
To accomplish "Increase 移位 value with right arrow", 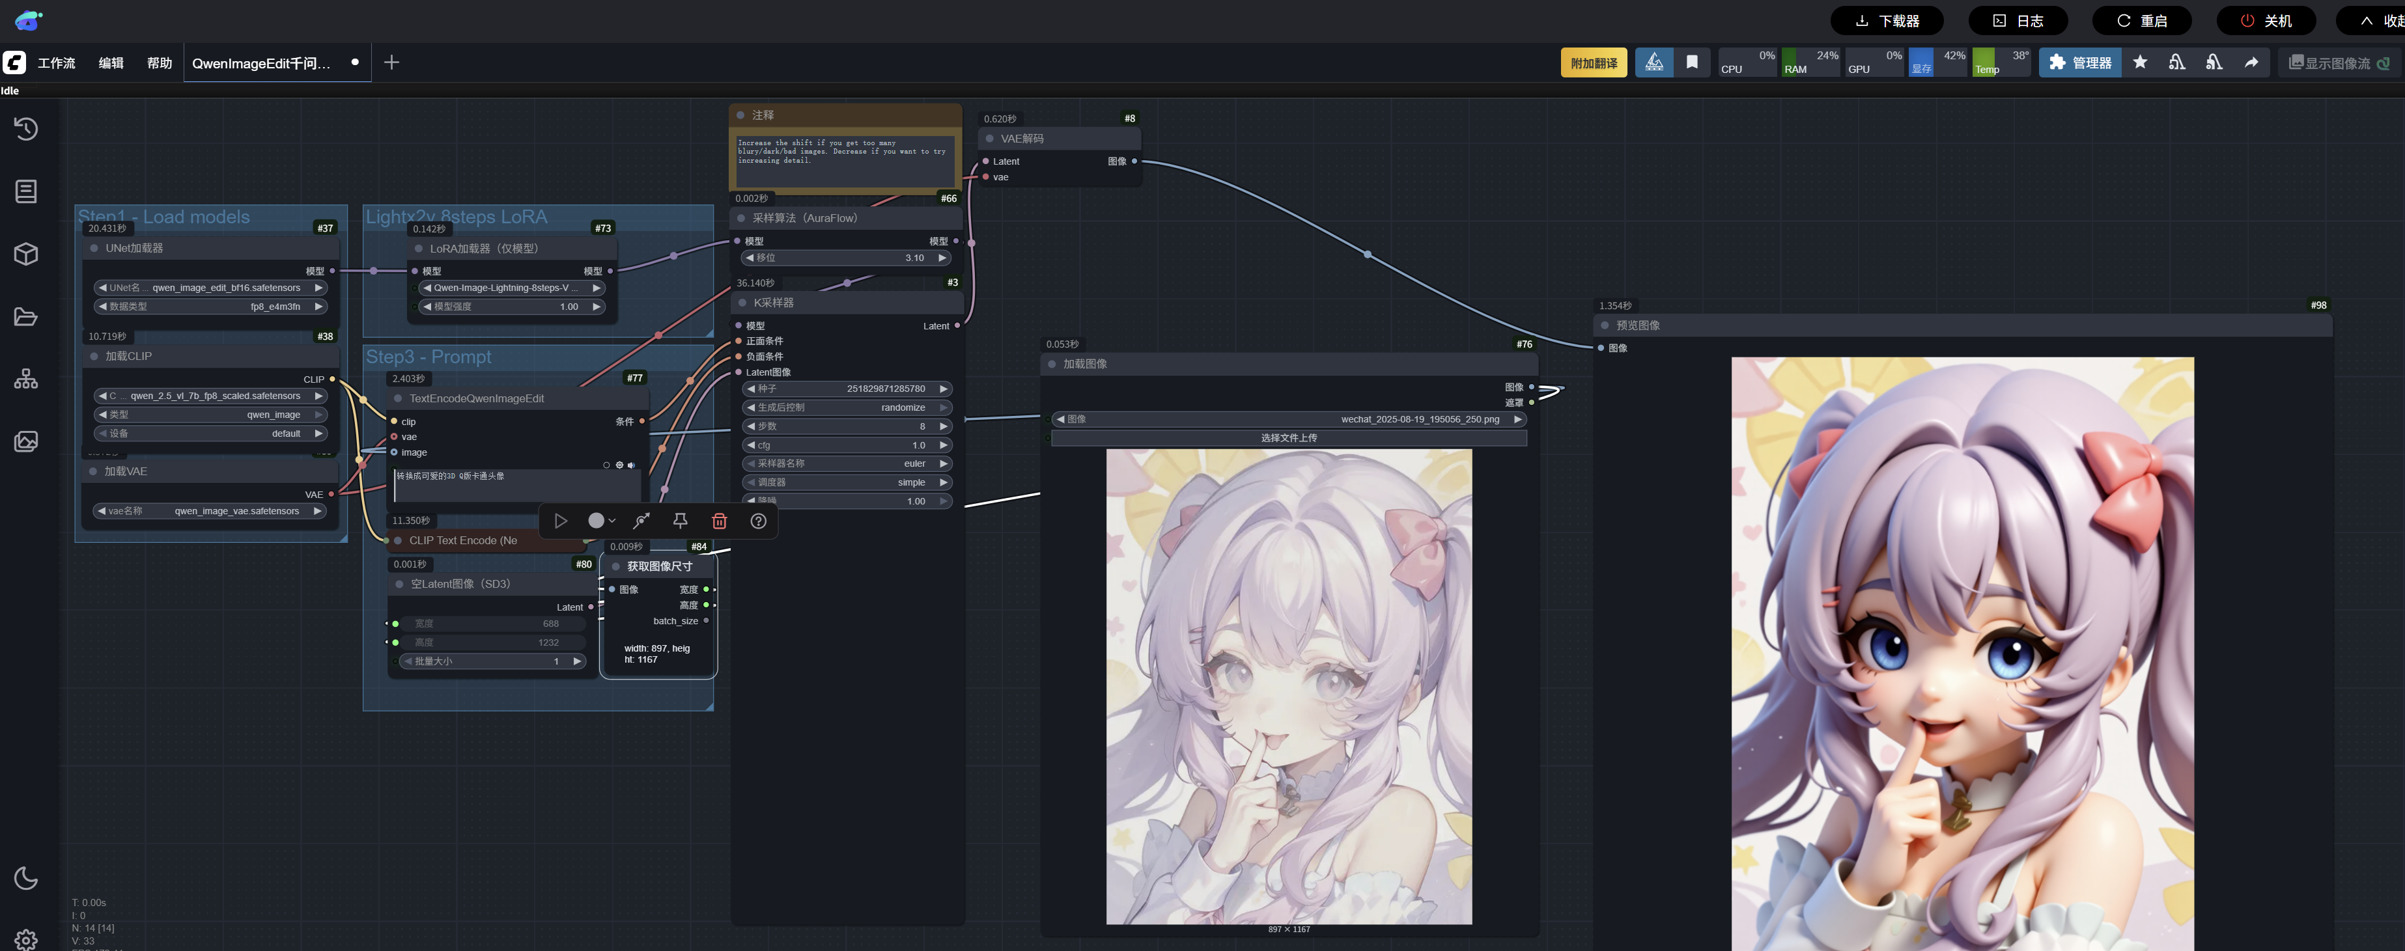I will [x=942, y=258].
